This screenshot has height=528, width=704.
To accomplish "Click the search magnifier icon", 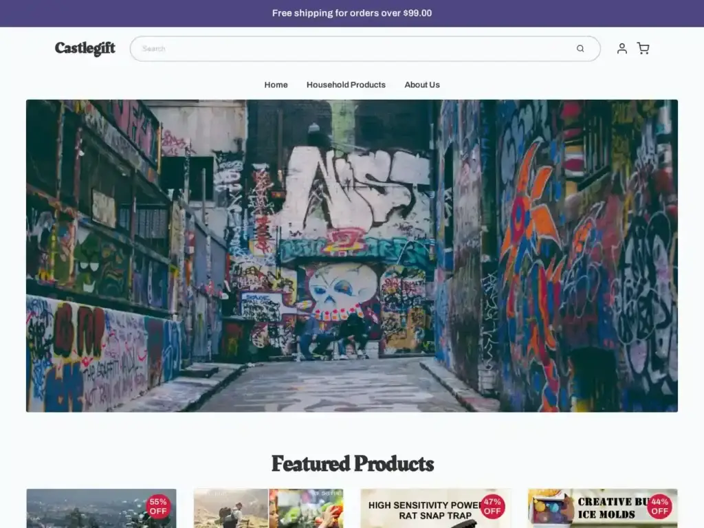I will (x=580, y=49).
